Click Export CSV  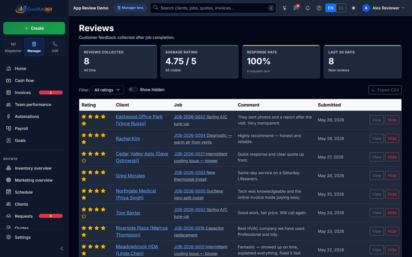(385, 90)
